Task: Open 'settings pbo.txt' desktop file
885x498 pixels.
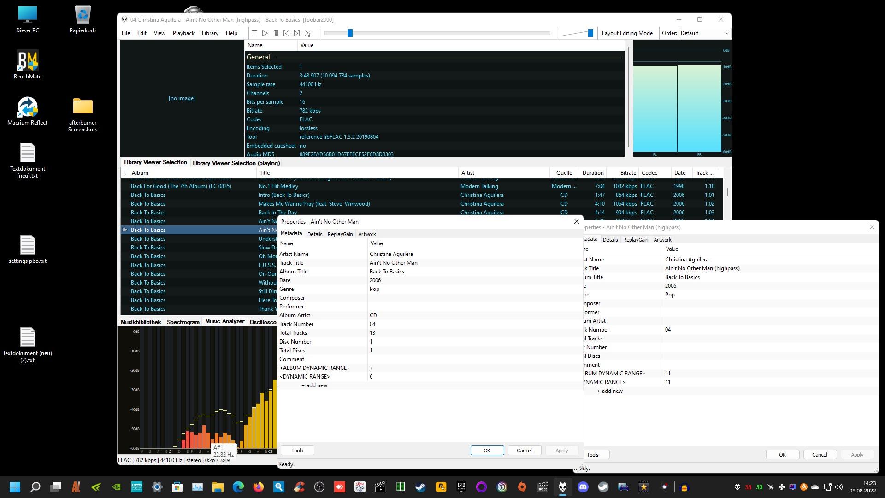Action: tap(28, 249)
